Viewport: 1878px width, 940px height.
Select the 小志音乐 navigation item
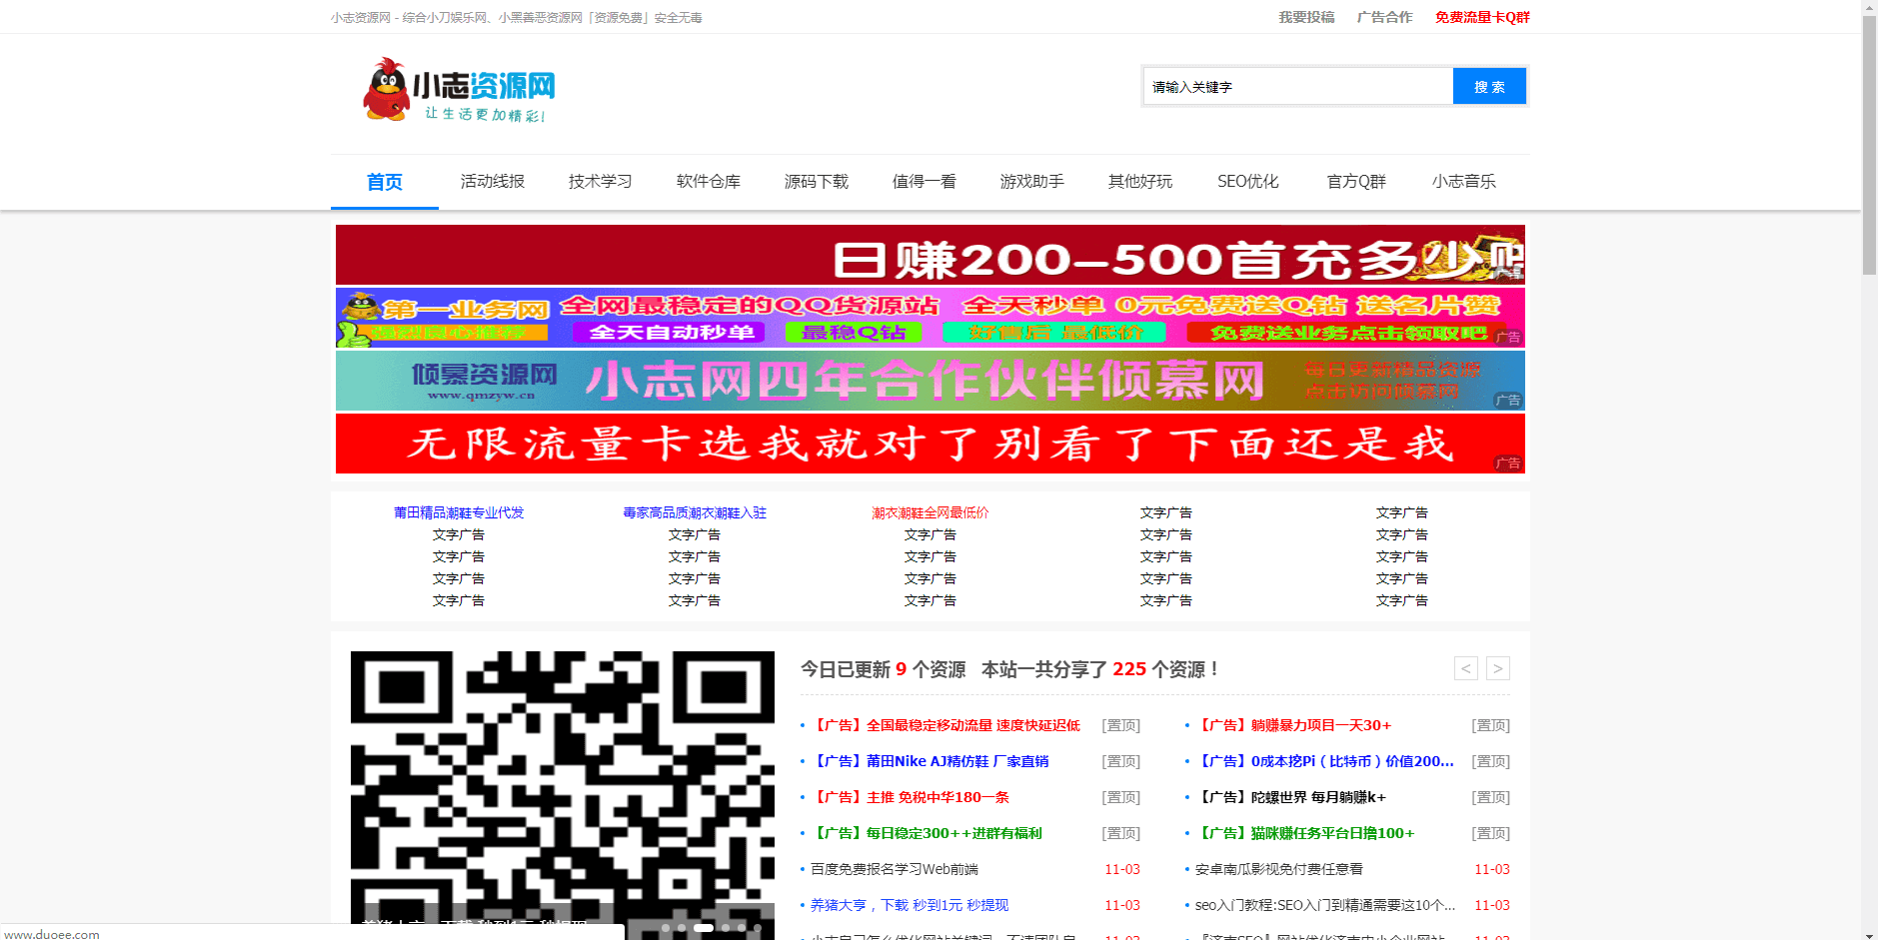coord(1462,181)
